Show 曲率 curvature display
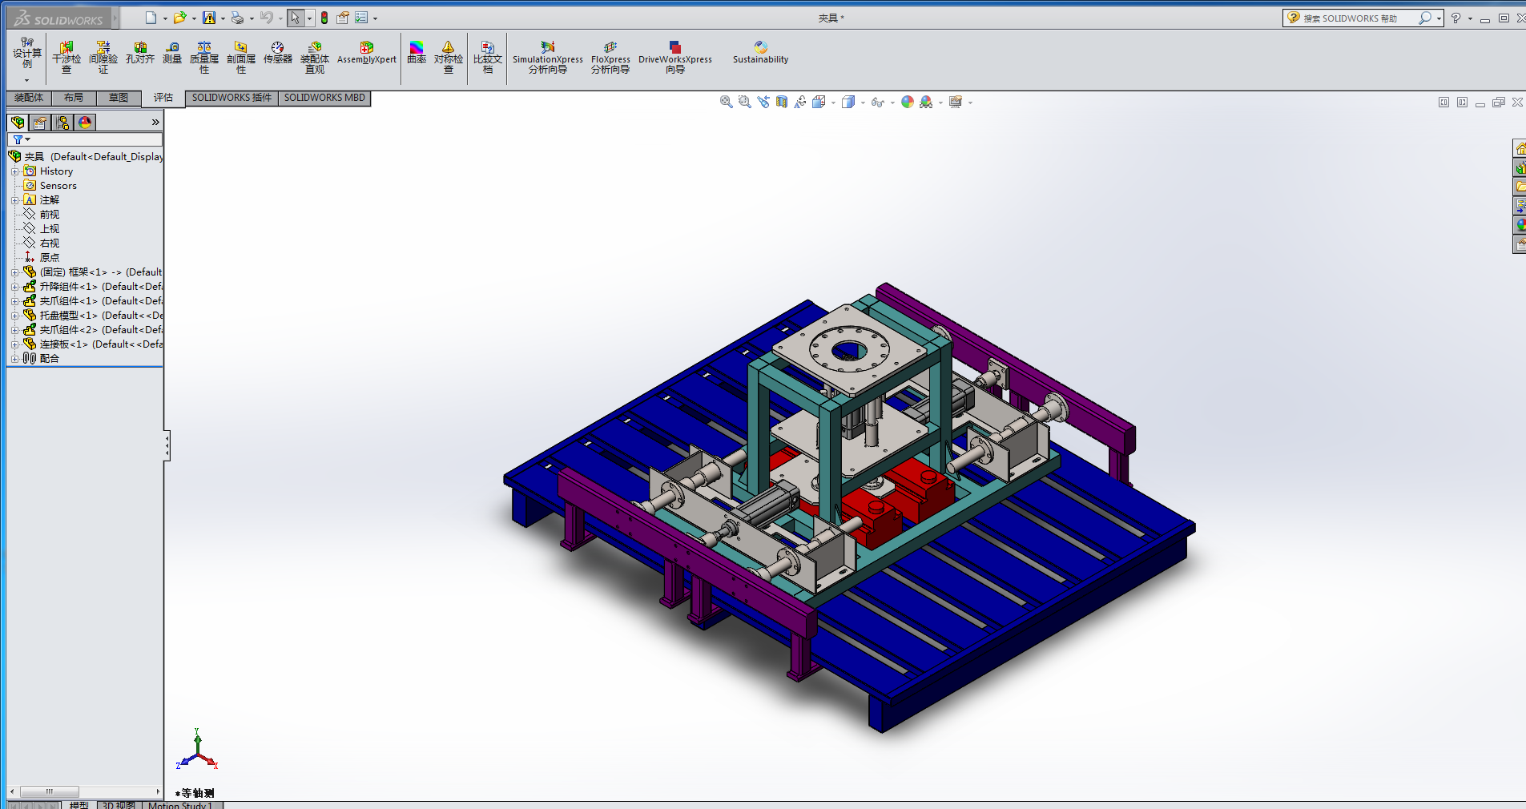 tap(417, 53)
